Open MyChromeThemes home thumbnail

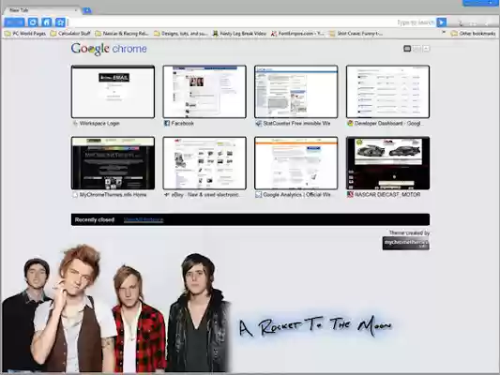(113, 163)
